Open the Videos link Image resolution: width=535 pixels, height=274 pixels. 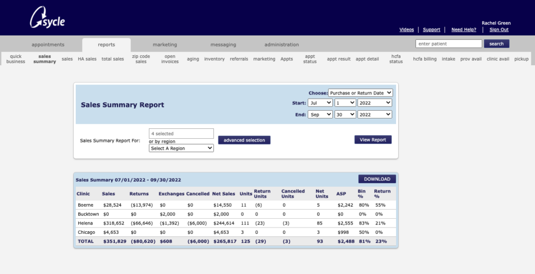coord(406,30)
